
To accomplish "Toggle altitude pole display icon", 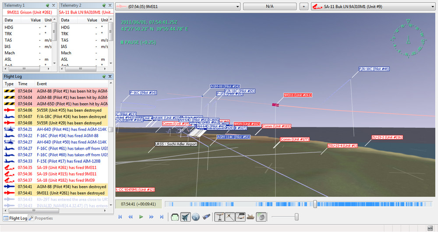I will (x=219, y=217).
